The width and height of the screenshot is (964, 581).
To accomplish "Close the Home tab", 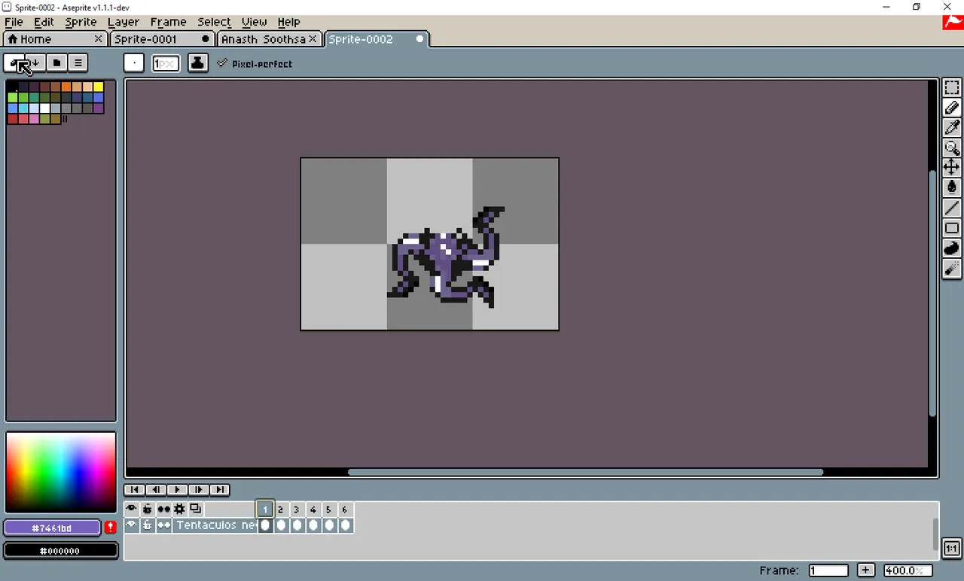I will tap(99, 39).
